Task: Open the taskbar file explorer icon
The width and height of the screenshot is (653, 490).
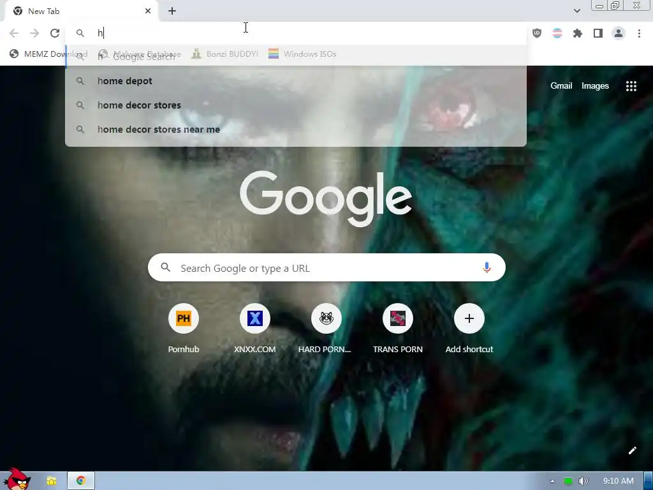Action: coord(52,481)
